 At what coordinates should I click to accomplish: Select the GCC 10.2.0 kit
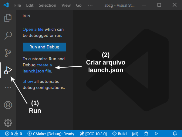tap(93, 134)
